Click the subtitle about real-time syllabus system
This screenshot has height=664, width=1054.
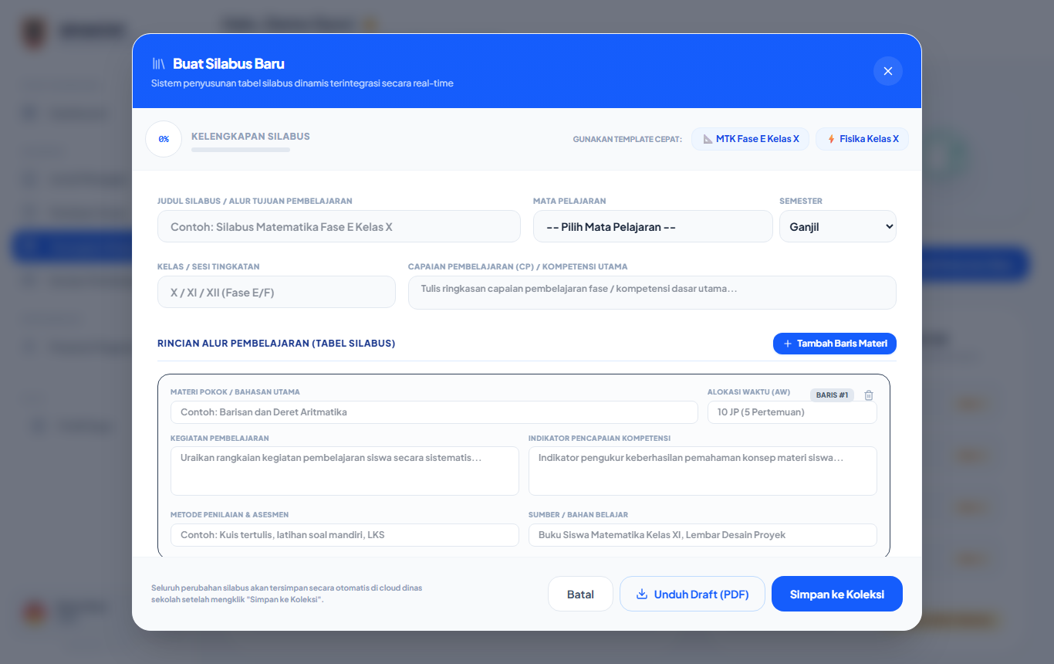302,83
